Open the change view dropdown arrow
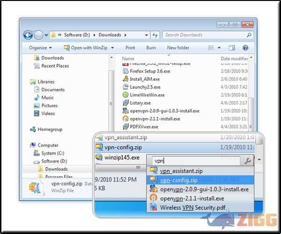The height and width of the screenshot is (234, 281). (x=218, y=48)
